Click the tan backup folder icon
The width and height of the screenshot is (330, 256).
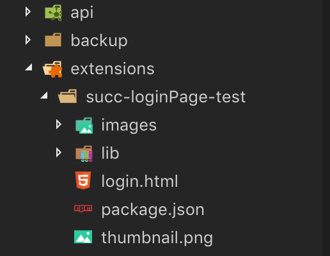point(53,40)
